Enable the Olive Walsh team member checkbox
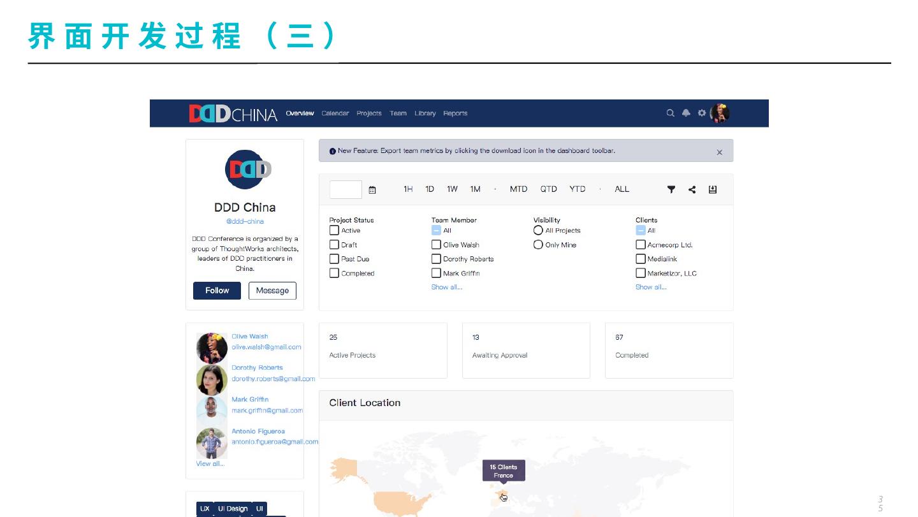The height and width of the screenshot is (517, 918). (x=436, y=245)
